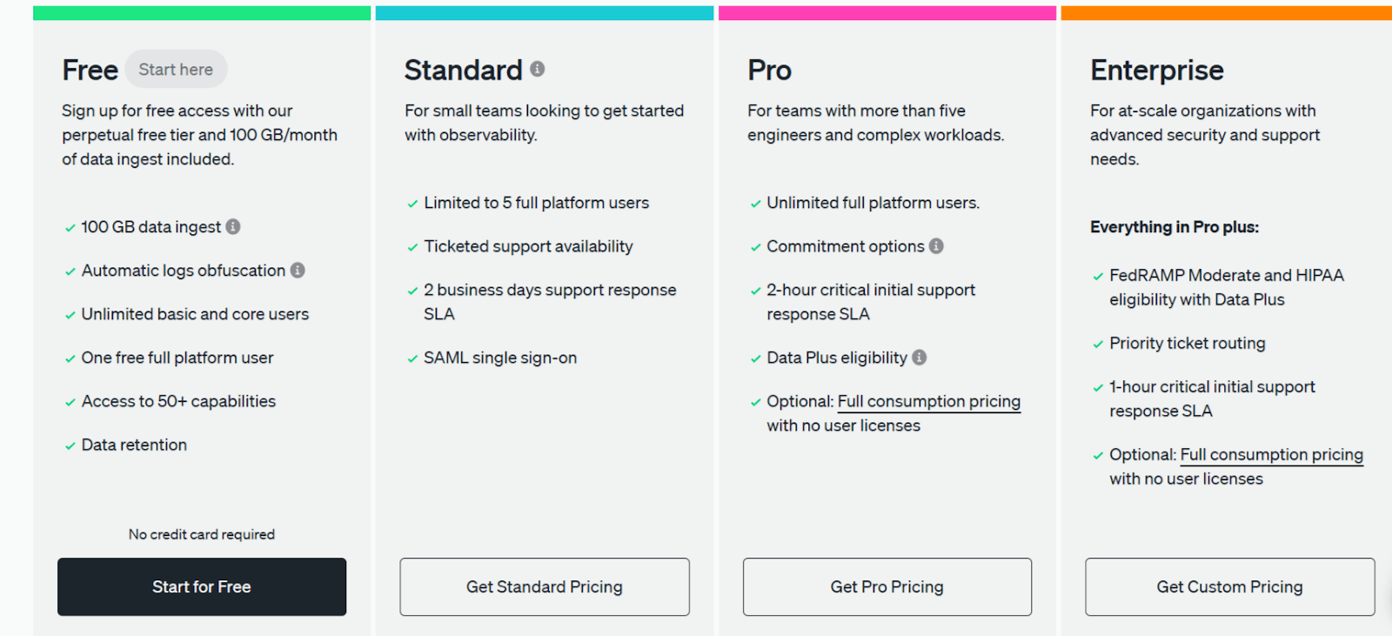Click the Start here badge

click(176, 70)
